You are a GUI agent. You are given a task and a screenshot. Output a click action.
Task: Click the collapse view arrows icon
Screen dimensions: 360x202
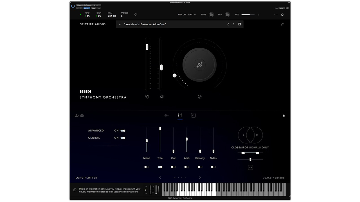(282, 24)
